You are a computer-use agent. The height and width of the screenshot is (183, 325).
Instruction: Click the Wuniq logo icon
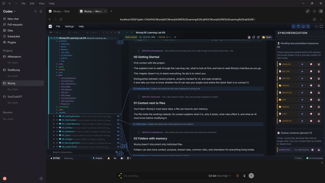click(x=50, y=26)
